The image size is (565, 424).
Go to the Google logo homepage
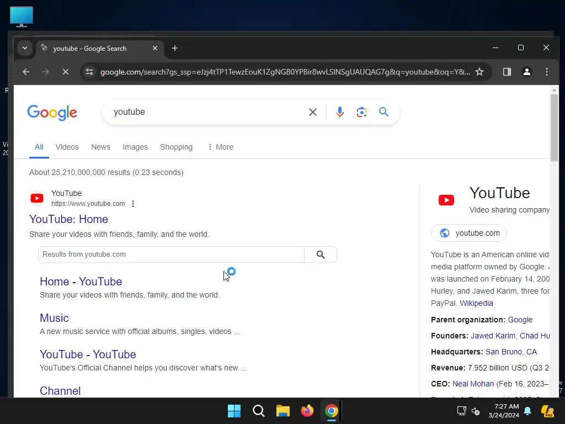[52, 113]
